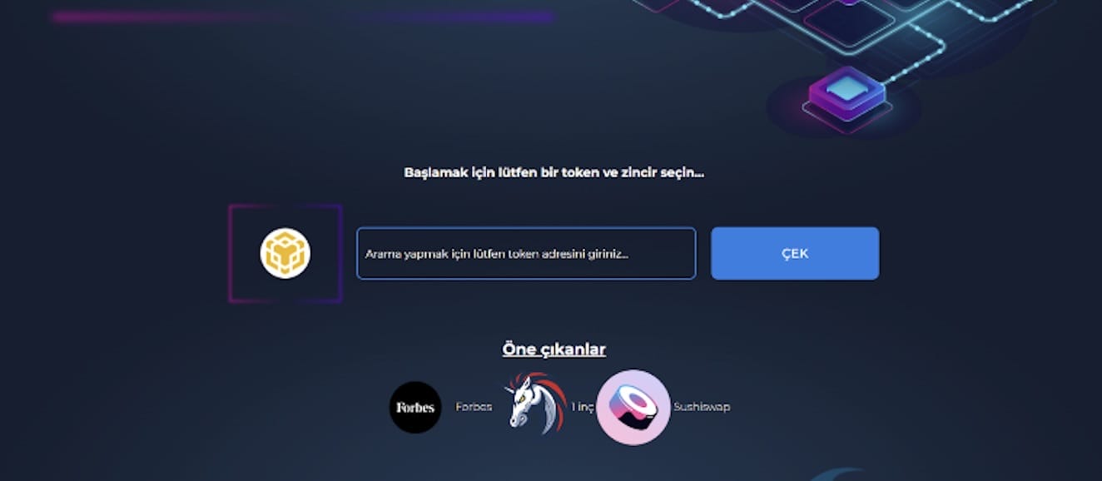Open the purple-bordered chain selector box
The height and width of the screenshot is (481, 1102).
[x=285, y=254]
